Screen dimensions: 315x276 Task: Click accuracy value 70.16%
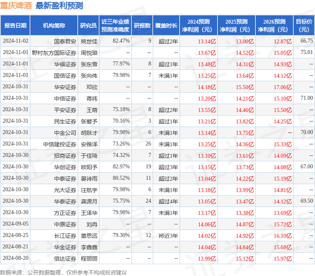121,121
